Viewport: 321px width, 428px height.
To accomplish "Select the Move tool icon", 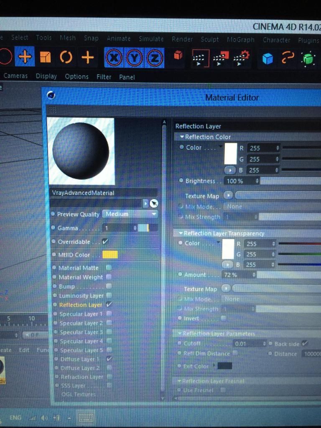I will point(25,56).
